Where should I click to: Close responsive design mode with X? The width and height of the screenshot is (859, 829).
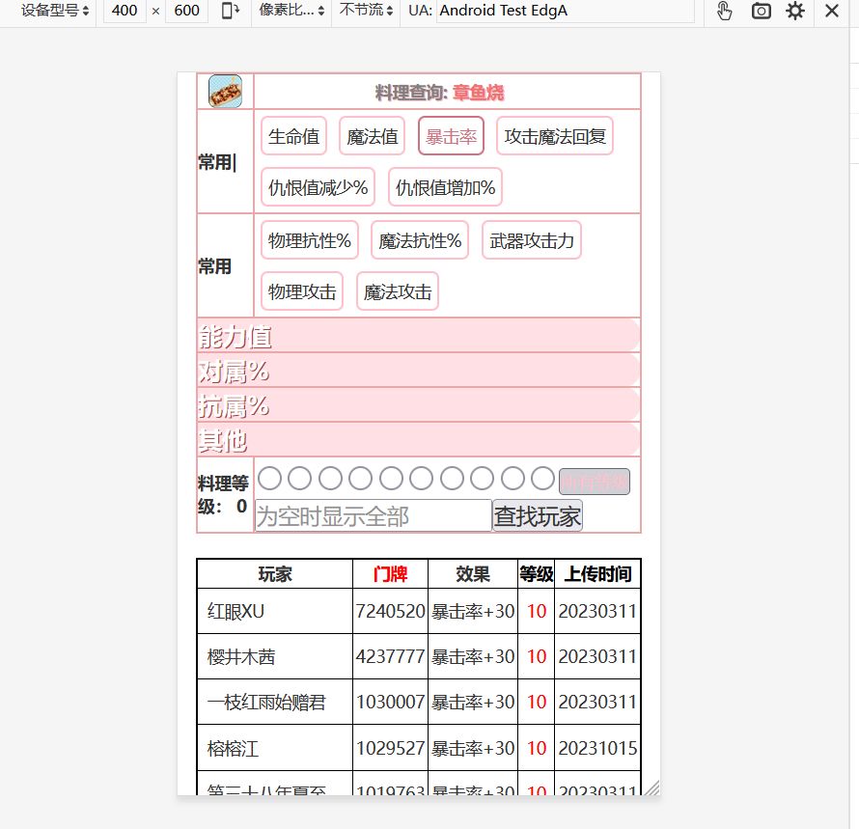point(832,11)
